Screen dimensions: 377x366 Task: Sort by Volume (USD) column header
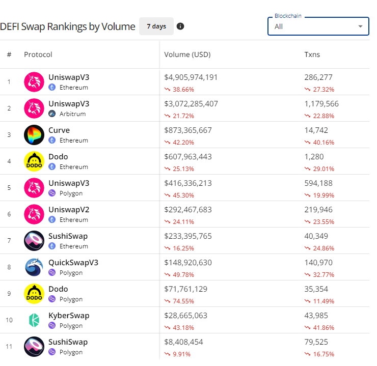click(x=187, y=54)
